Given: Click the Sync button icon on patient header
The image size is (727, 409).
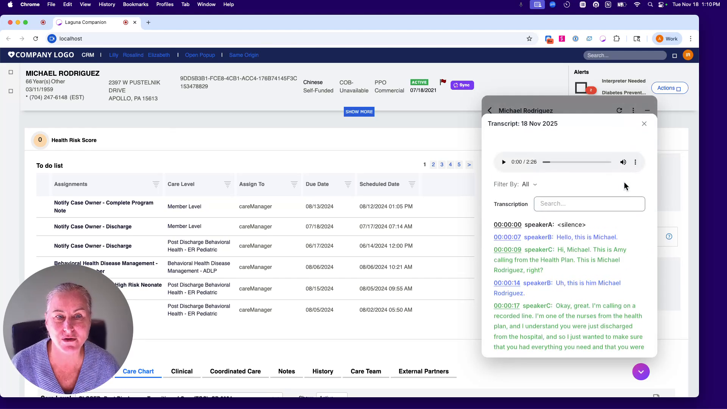Looking at the screenshot, I should tap(456, 85).
